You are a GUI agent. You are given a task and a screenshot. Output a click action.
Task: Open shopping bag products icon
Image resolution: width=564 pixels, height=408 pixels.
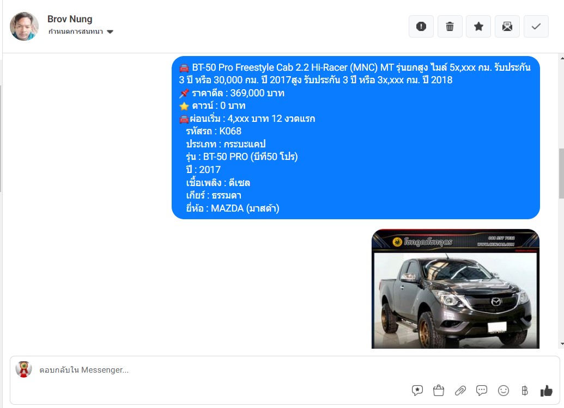pyautogui.click(x=439, y=391)
